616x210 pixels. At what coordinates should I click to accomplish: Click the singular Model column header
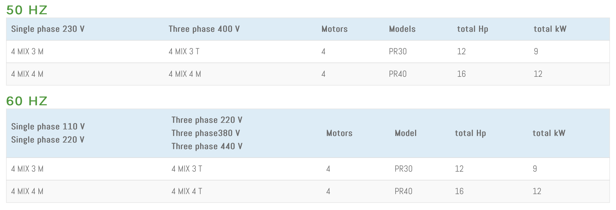(x=405, y=133)
